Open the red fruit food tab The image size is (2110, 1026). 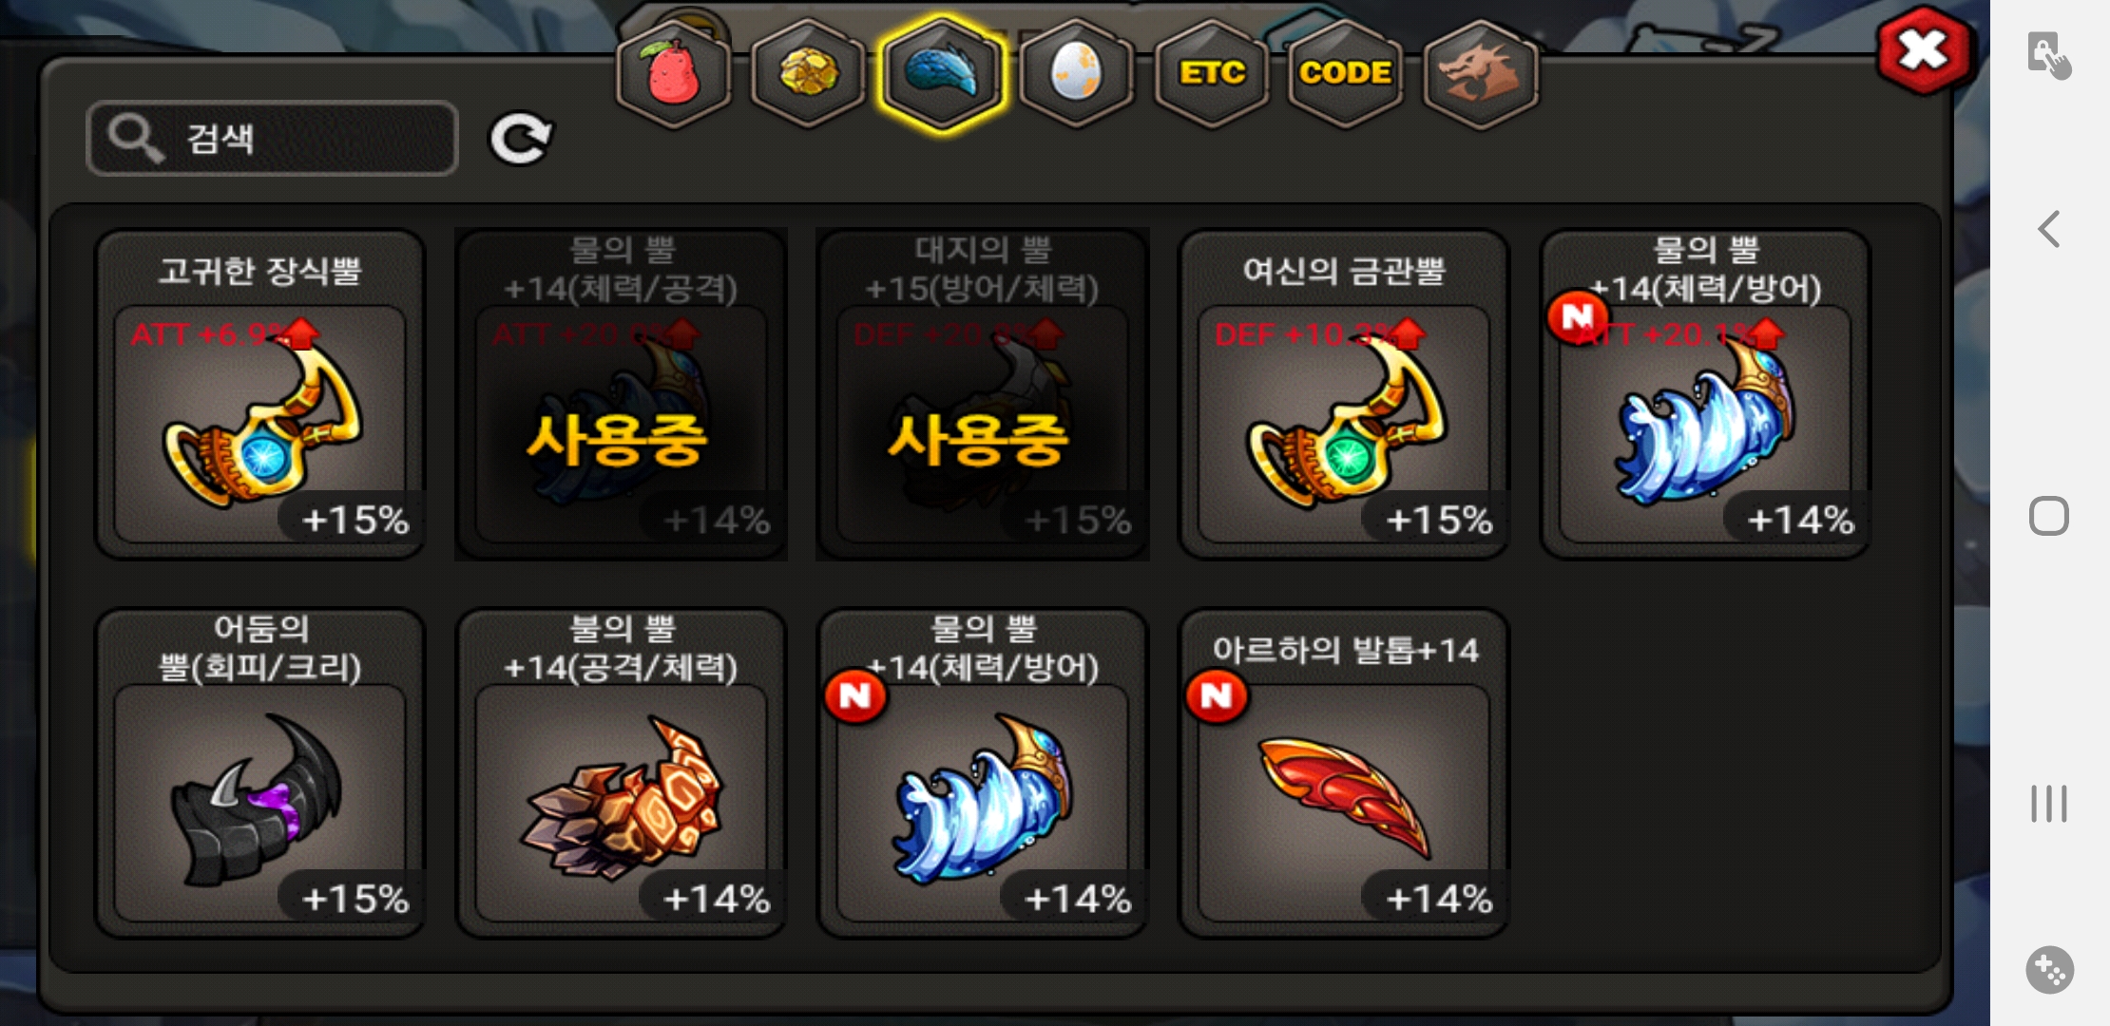(x=674, y=73)
